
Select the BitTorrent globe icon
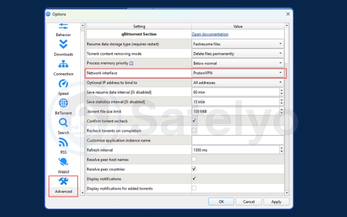tap(63, 103)
